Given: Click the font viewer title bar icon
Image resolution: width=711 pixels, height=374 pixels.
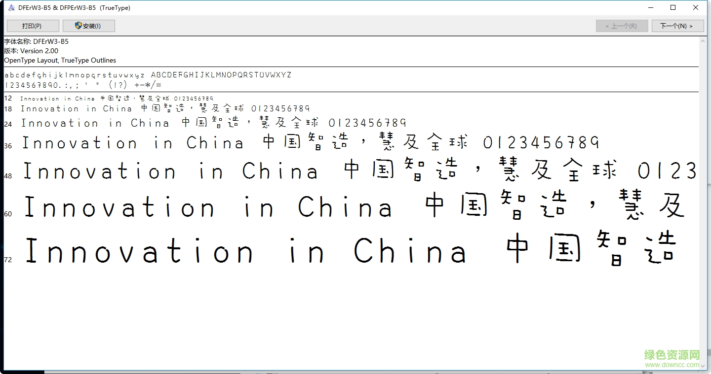Looking at the screenshot, I should (11, 8).
